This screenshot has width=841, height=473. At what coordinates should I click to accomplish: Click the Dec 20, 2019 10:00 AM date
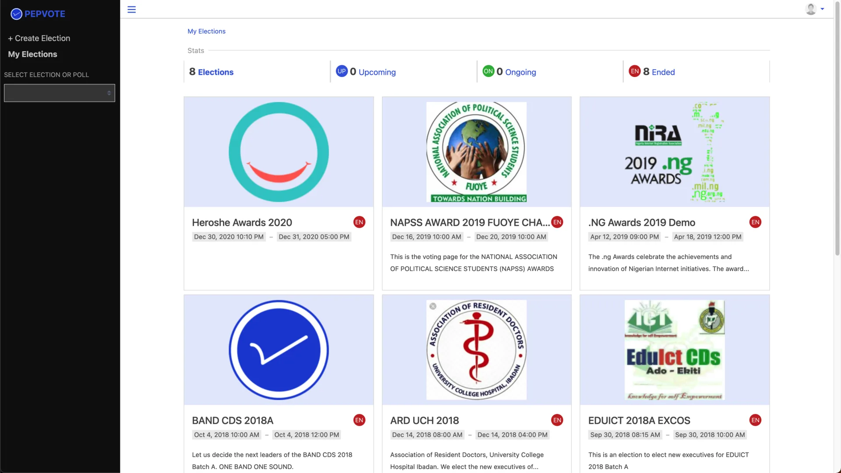coord(511,237)
